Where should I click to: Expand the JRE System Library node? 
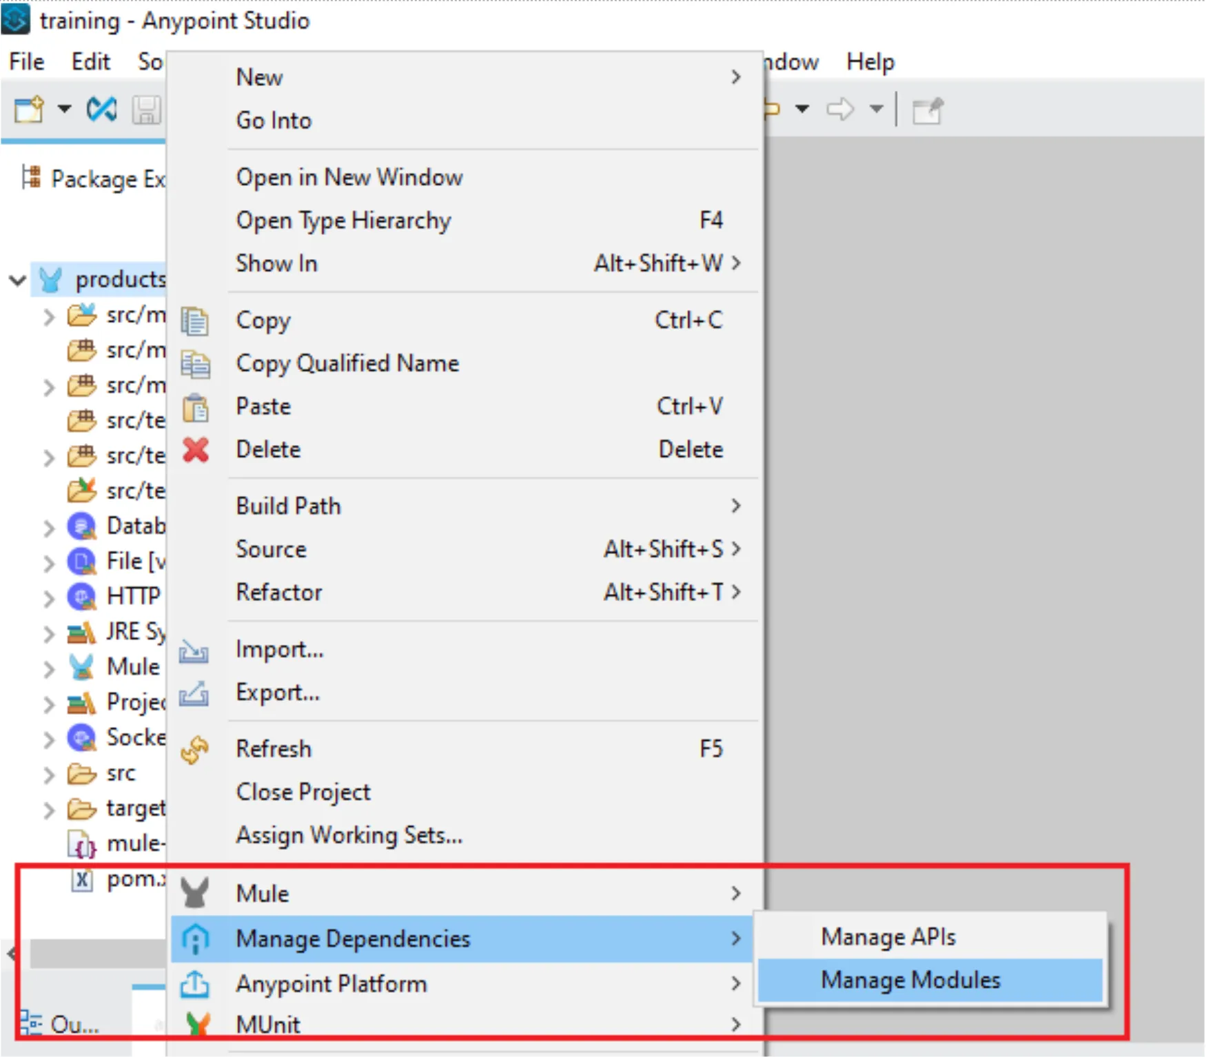pyautogui.click(x=49, y=633)
